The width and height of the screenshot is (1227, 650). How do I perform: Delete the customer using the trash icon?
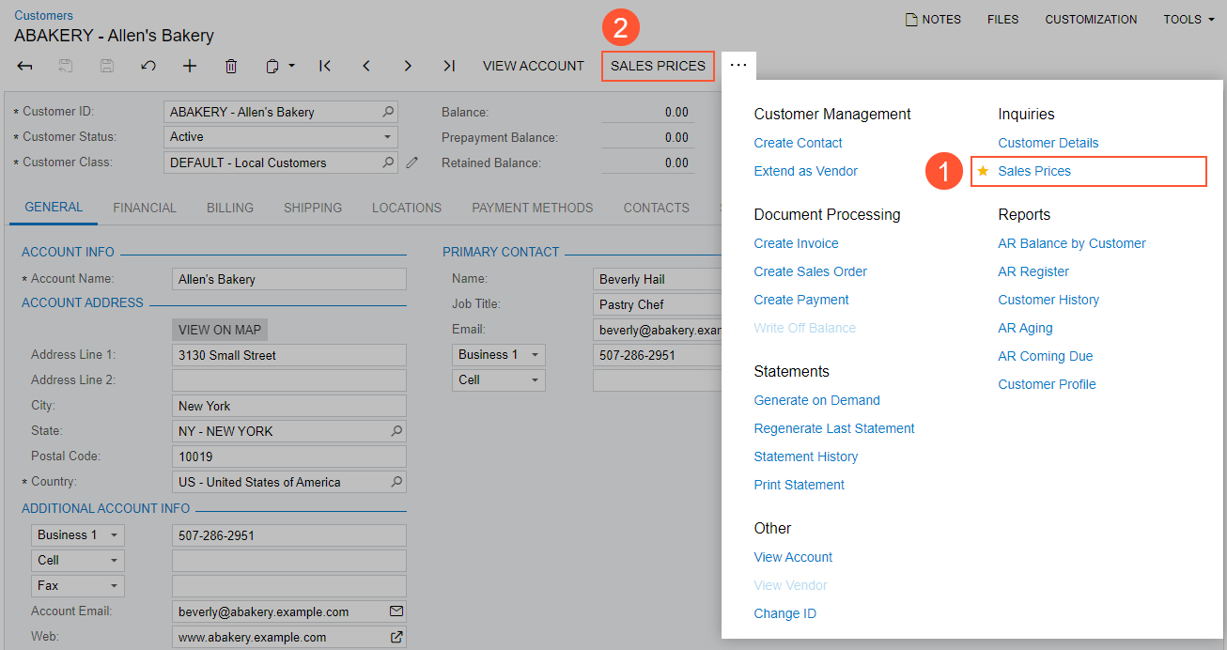coord(231,66)
